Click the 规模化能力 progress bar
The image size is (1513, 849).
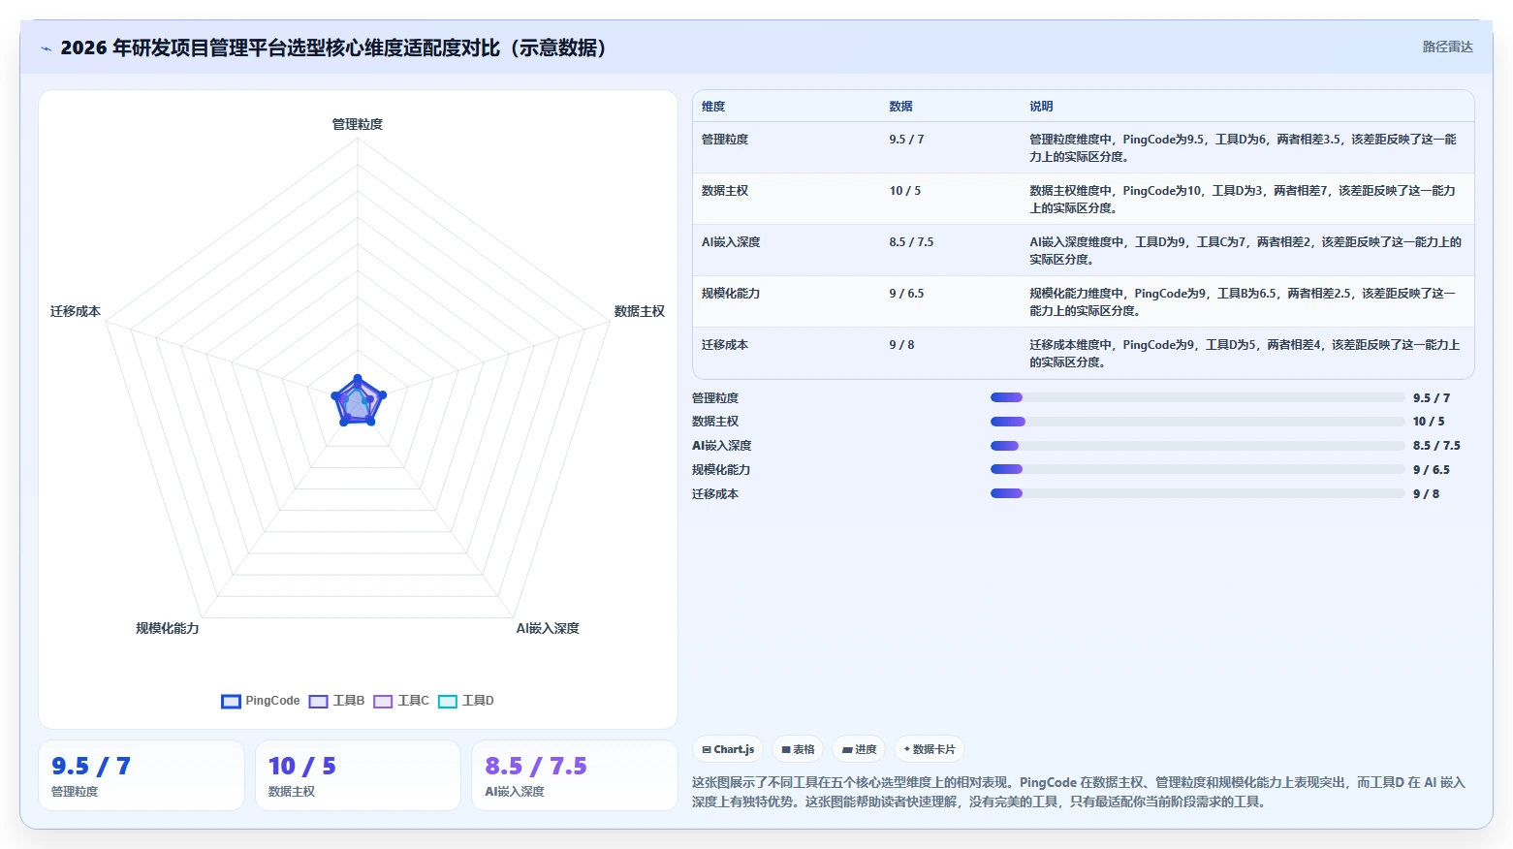pos(1197,469)
